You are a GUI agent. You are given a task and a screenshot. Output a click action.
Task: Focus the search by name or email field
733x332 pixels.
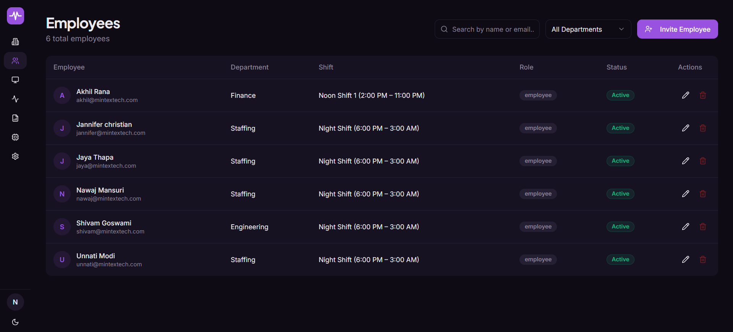pyautogui.click(x=487, y=29)
